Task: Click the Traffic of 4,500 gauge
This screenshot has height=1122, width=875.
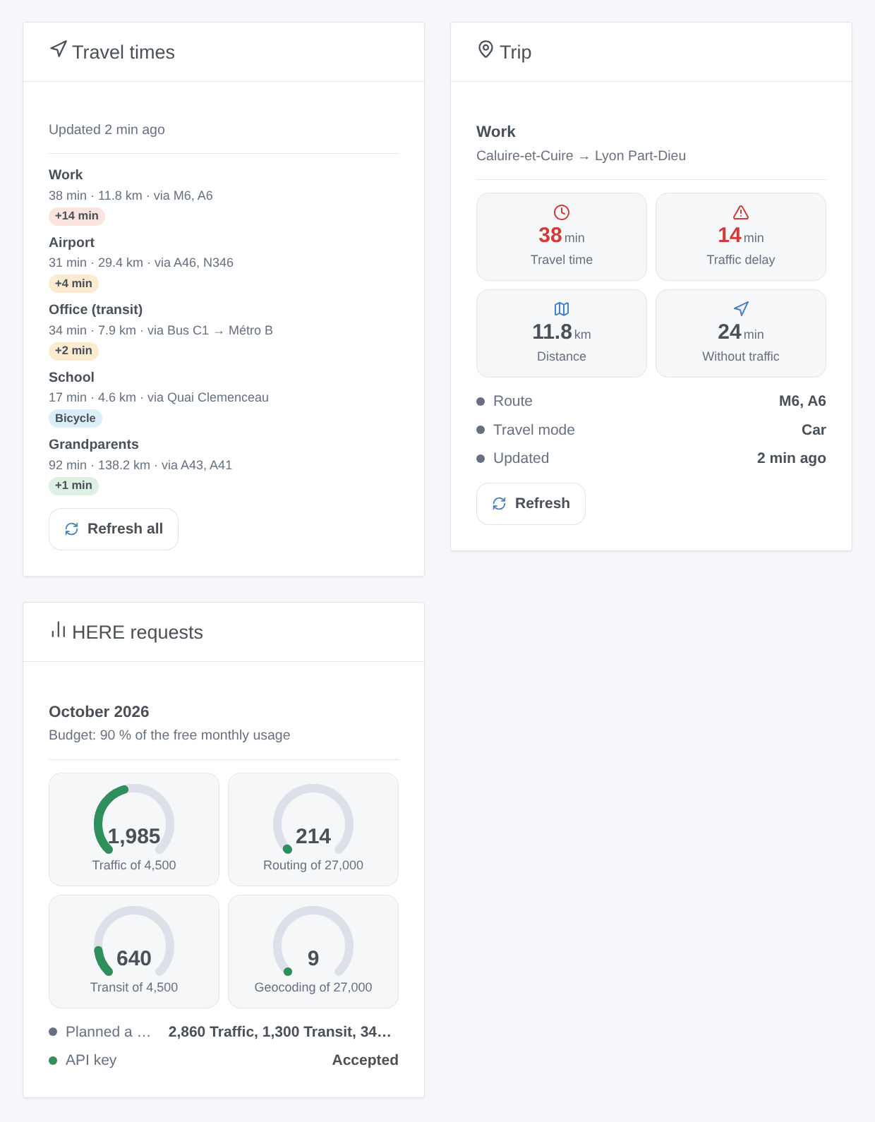Action: pyautogui.click(x=134, y=829)
